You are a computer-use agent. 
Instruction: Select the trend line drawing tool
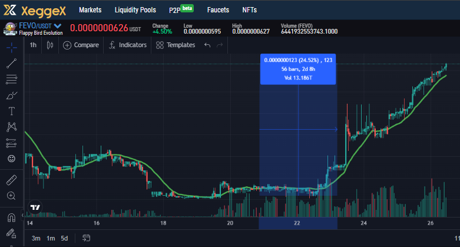[11, 63]
